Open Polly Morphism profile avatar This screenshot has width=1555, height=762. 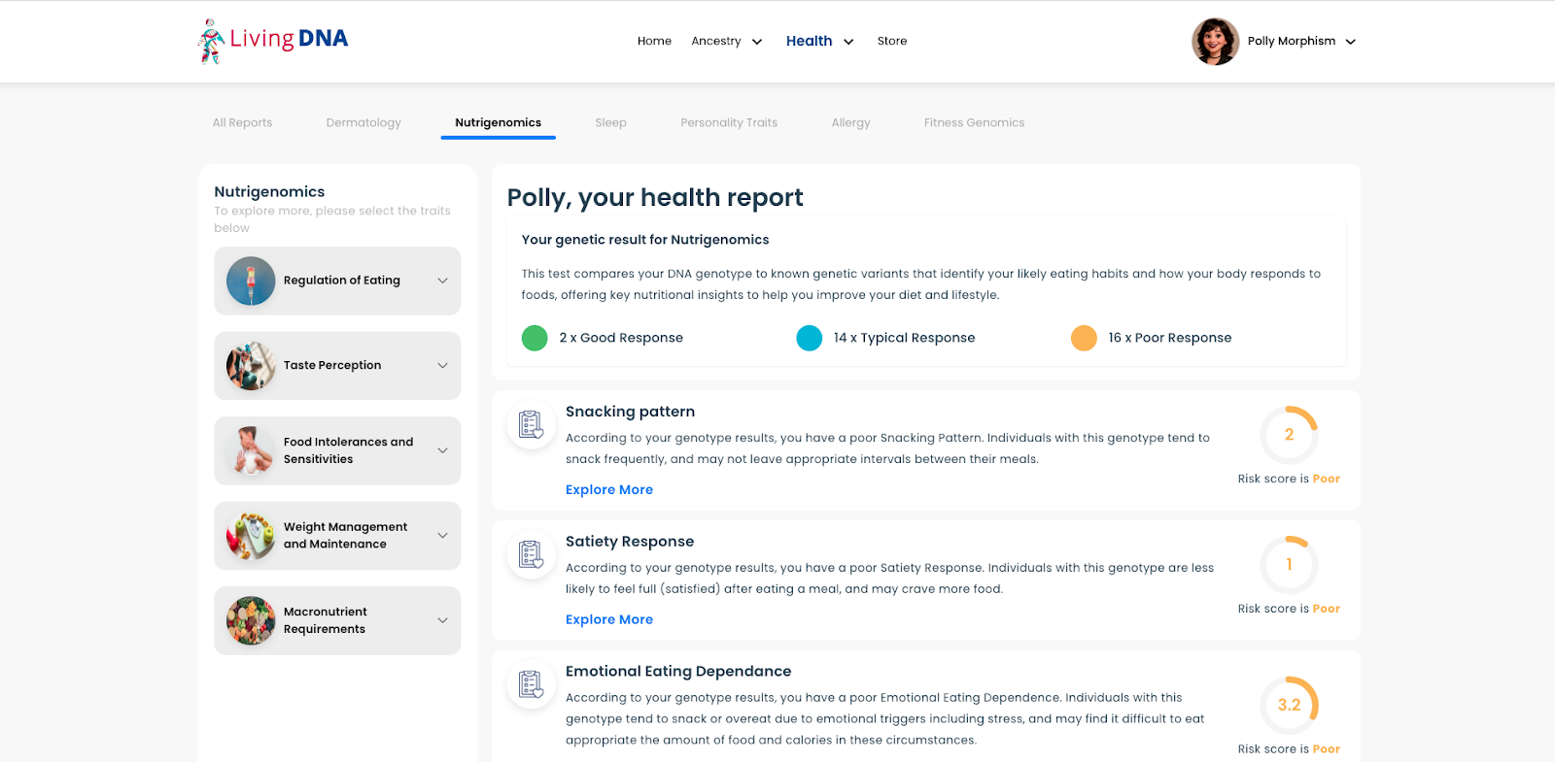[1215, 42]
